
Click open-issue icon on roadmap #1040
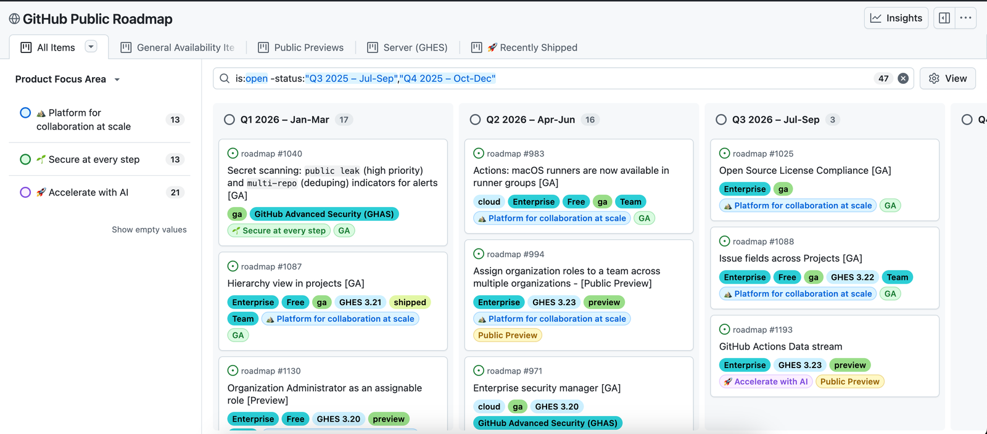pos(233,154)
